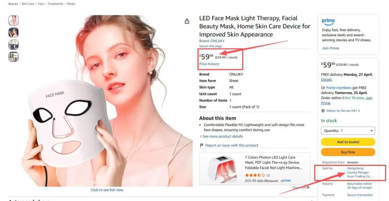The image size is (389, 201).
Task: Select the third product thumbnail
Action: pyautogui.click(x=13, y=44)
